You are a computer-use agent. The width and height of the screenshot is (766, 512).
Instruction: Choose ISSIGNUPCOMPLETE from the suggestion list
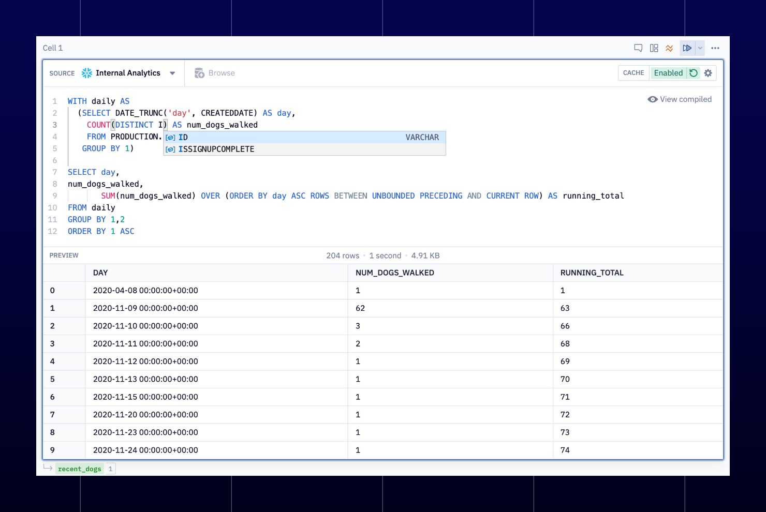215,149
